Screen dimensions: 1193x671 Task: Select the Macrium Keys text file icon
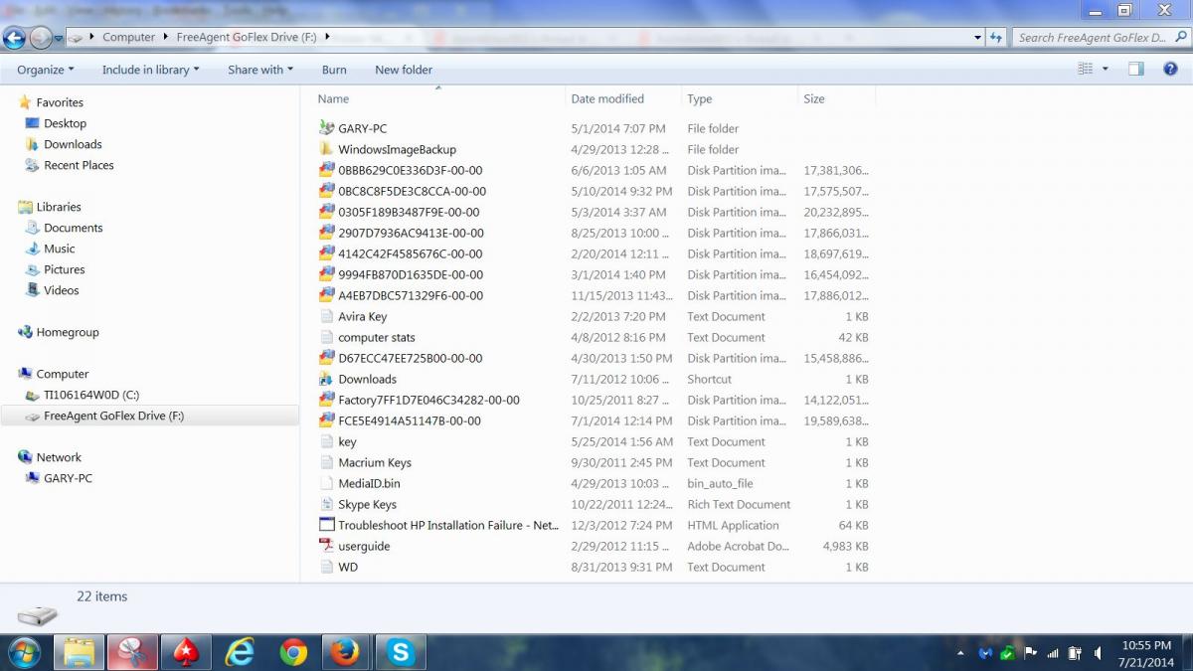pos(326,462)
